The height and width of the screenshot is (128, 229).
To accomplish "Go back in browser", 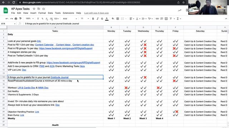I will 4,2.
